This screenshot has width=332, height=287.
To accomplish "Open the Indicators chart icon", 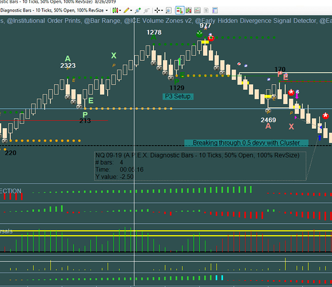I will coord(197,10).
